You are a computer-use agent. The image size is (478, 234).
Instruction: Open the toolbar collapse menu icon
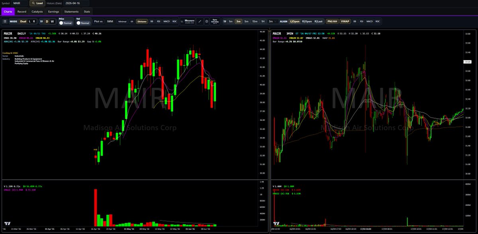5,21
